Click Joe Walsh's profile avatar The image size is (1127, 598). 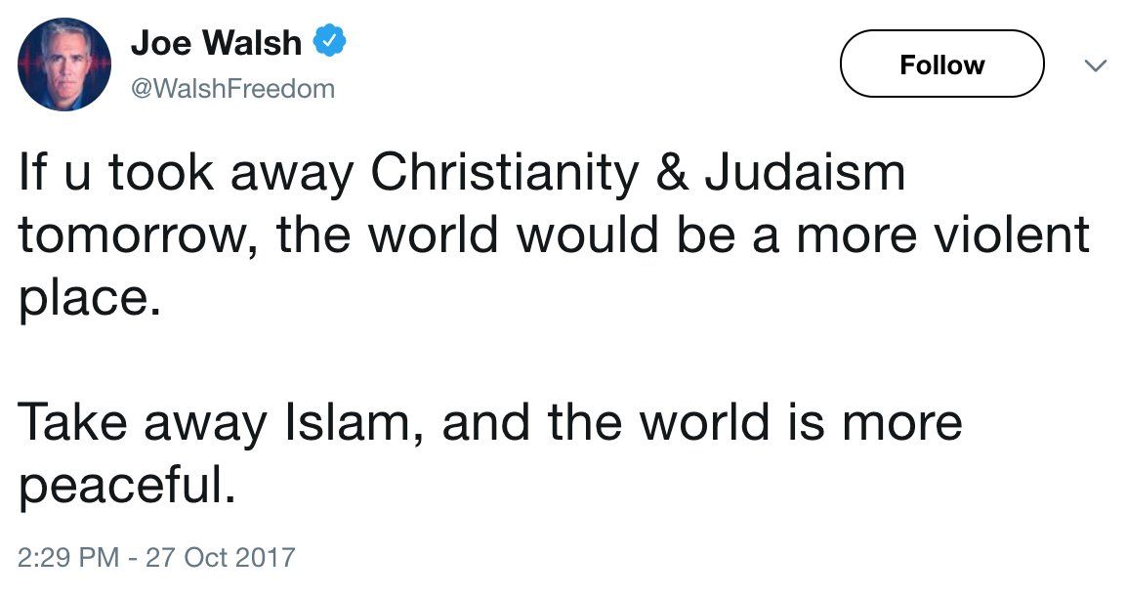click(x=63, y=64)
